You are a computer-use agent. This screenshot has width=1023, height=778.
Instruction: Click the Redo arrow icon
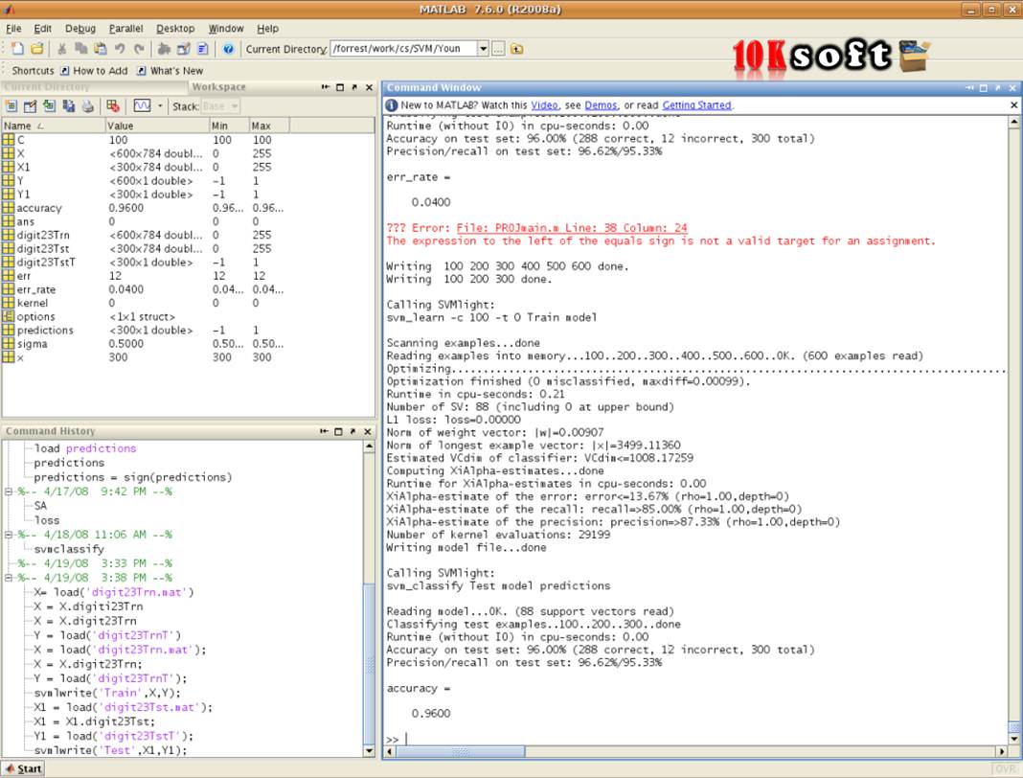139,49
